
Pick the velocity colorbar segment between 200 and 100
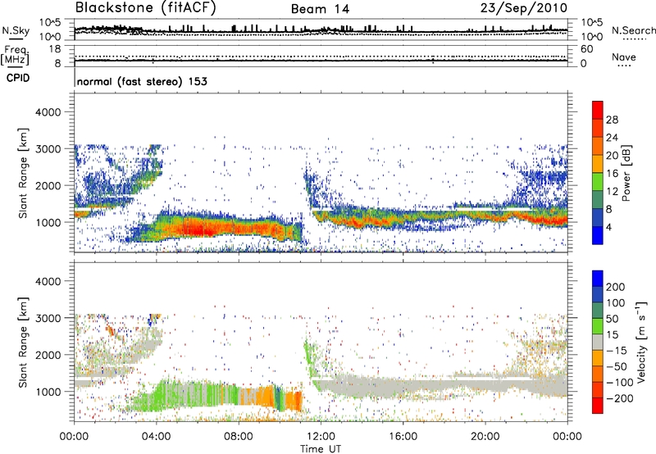(x=598, y=294)
